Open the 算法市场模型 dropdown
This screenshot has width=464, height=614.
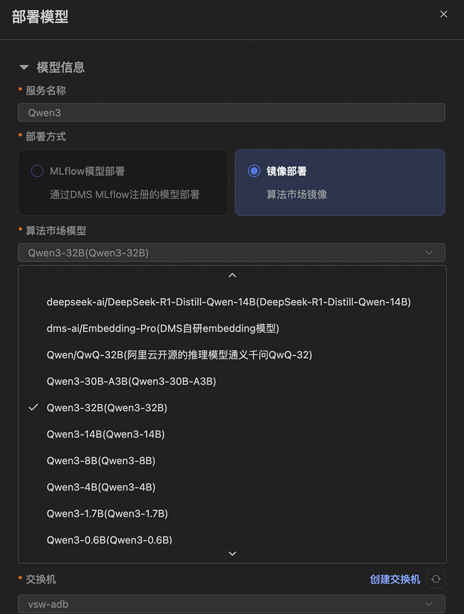[231, 252]
